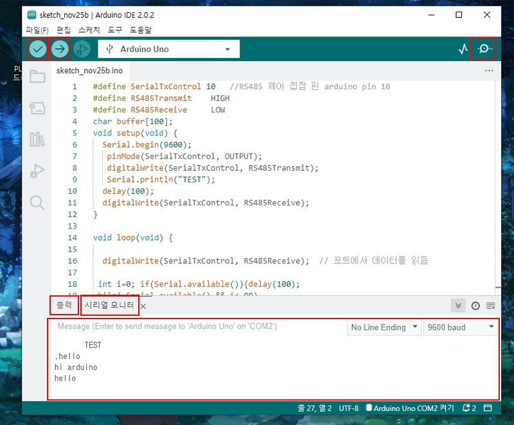
Task: Click line 1 SerialTxControl define
Action: click(x=154, y=87)
